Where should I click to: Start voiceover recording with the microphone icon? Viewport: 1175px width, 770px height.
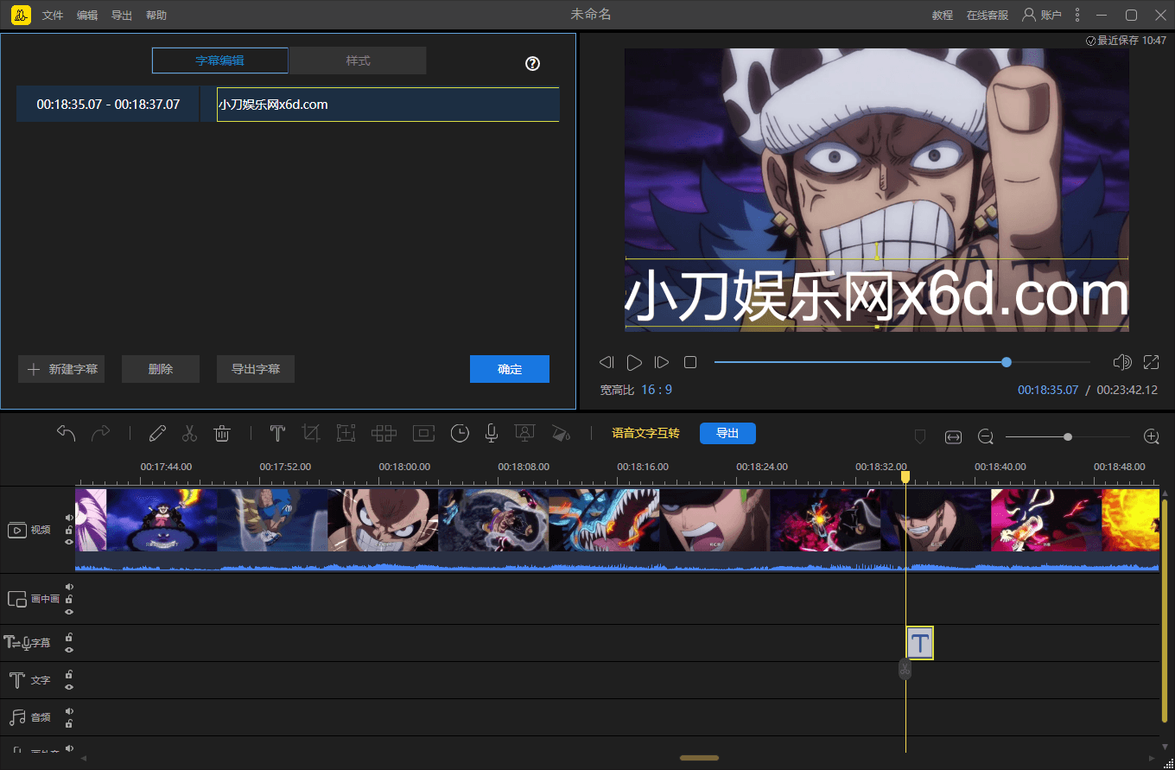491,433
